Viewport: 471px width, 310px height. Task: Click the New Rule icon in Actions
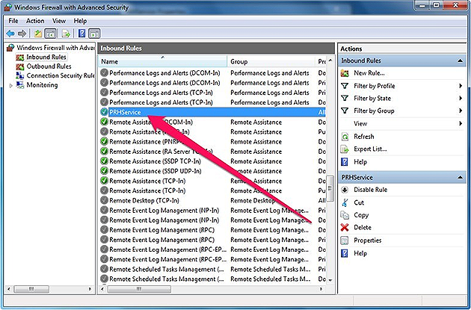click(345, 73)
